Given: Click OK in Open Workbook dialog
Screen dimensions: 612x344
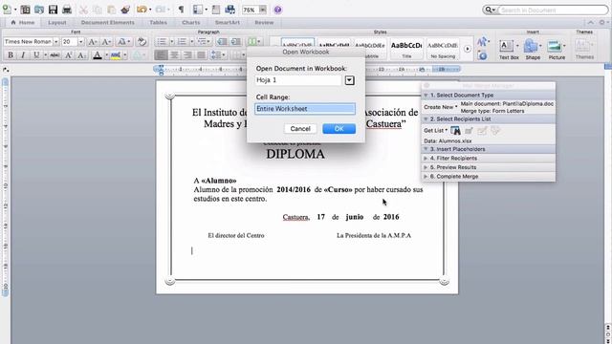Looking at the screenshot, I should (x=339, y=129).
